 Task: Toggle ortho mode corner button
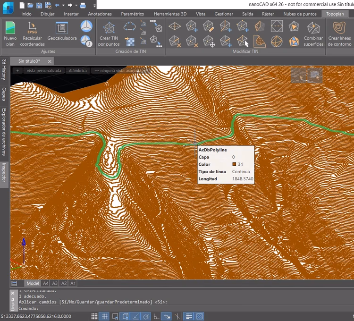point(156,316)
